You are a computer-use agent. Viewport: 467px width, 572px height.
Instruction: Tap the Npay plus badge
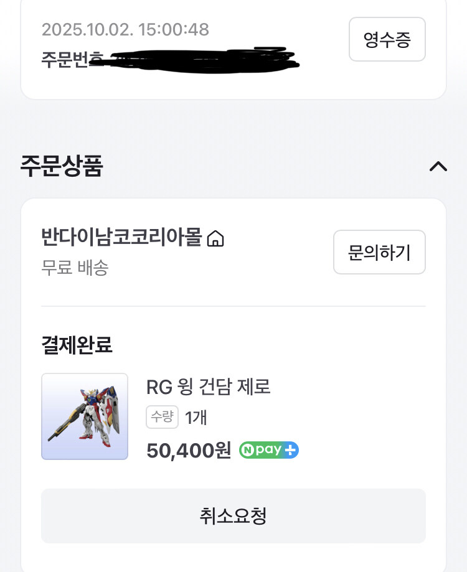coord(269,450)
